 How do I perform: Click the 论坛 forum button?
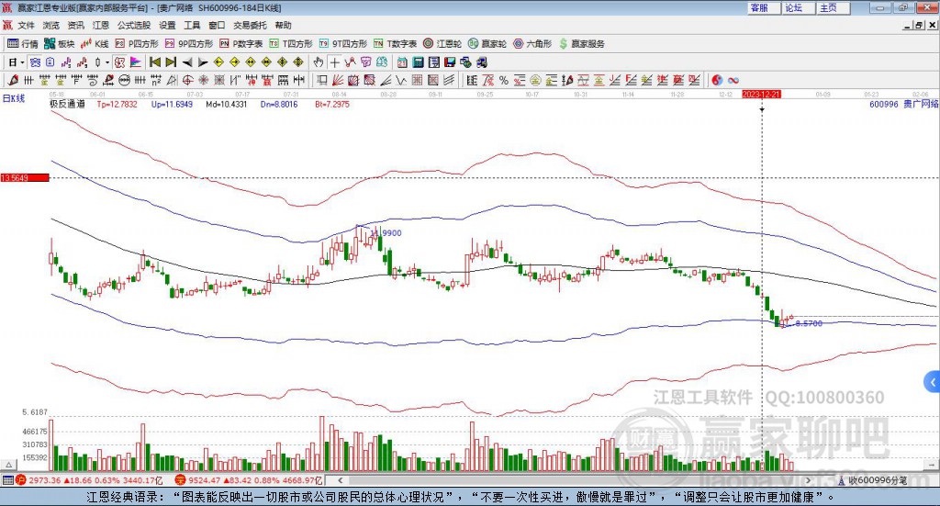pyautogui.click(x=794, y=7)
